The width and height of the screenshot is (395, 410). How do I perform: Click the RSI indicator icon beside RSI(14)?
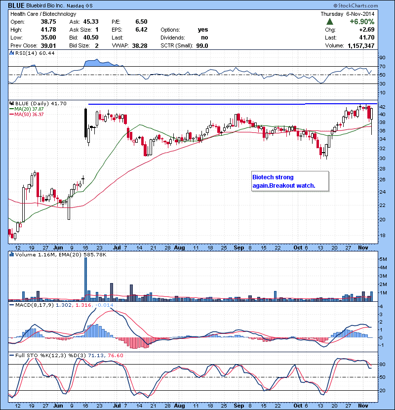click(11, 53)
